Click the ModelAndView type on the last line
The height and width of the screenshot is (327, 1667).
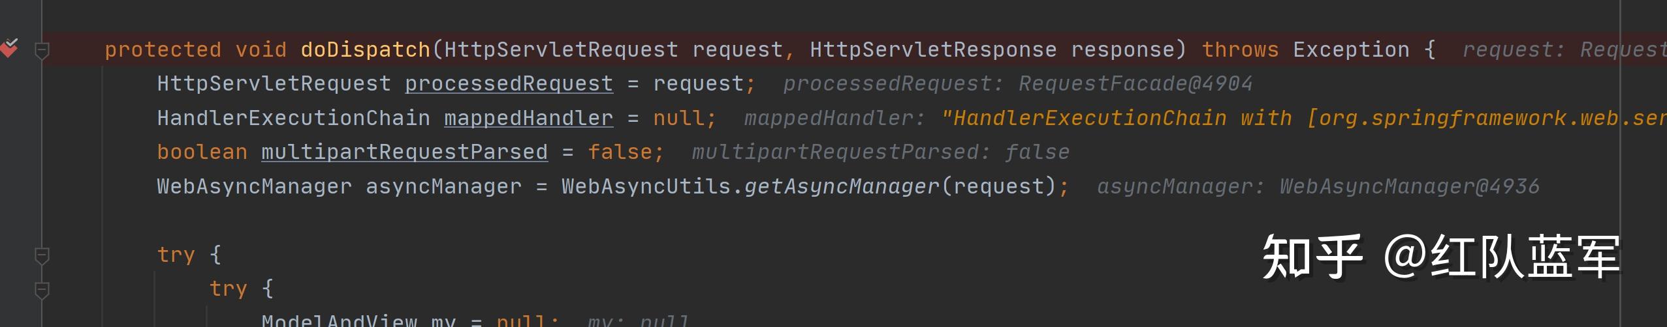tap(339, 320)
